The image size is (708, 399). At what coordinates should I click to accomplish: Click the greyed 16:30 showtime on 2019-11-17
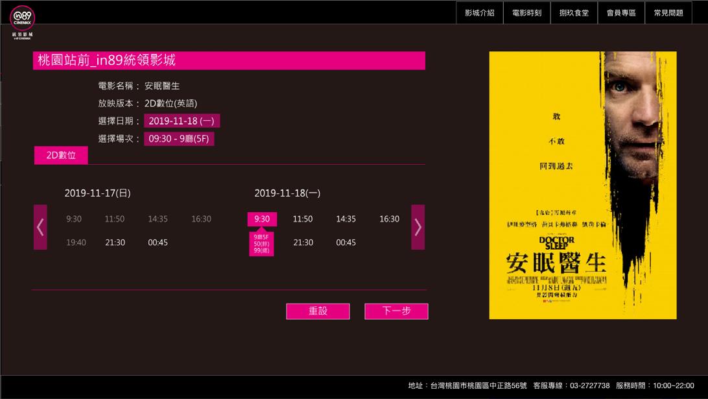tap(202, 219)
